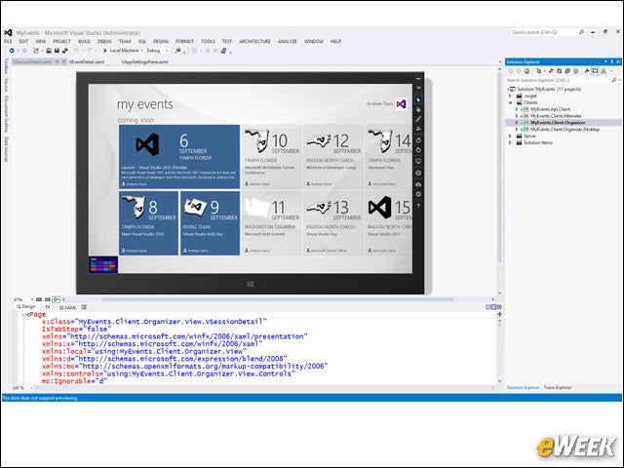Open the Local Machine target dropdown
624x468 pixels.
[141, 51]
